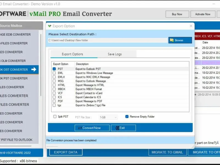Click the Exit button
This screenshot has height=165, width=220.
[123, 128]
